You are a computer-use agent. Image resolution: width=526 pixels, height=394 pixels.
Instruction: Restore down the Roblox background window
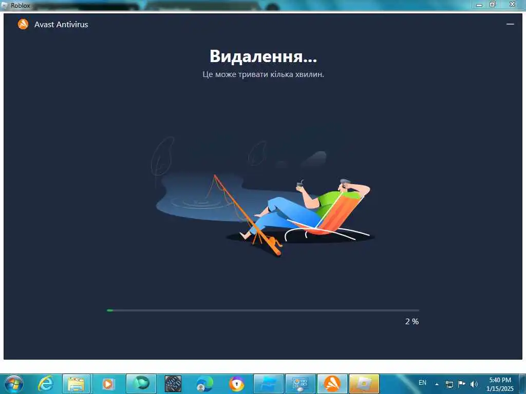(493, 4)
